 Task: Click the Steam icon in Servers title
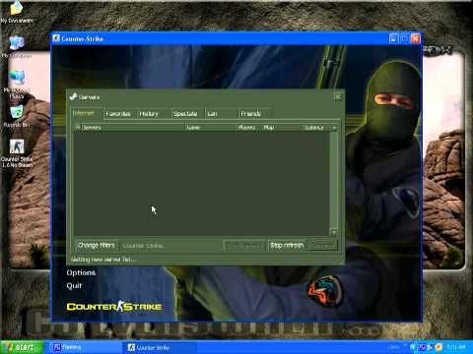73,96
